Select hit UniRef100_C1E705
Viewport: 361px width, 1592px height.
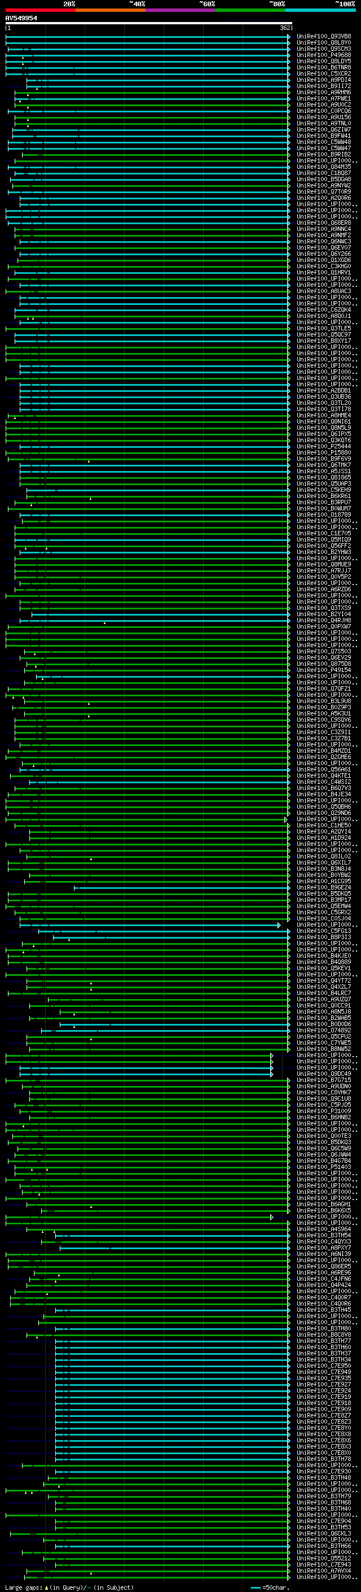point(323,533)
